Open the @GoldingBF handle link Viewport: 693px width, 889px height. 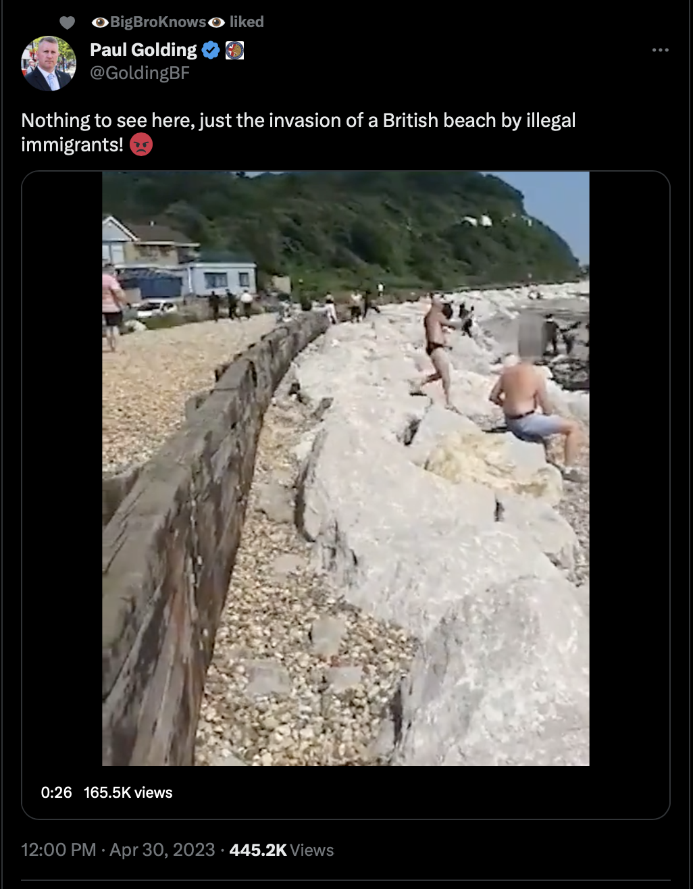tap(140, 73)
